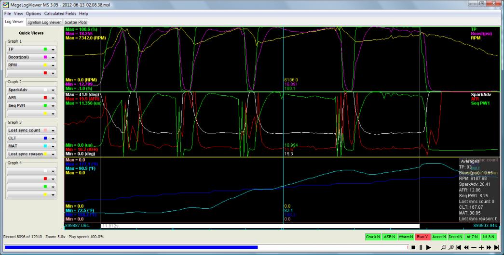Click the plus icon in playback controls
The image size is (504, 255).
(481, 247)
